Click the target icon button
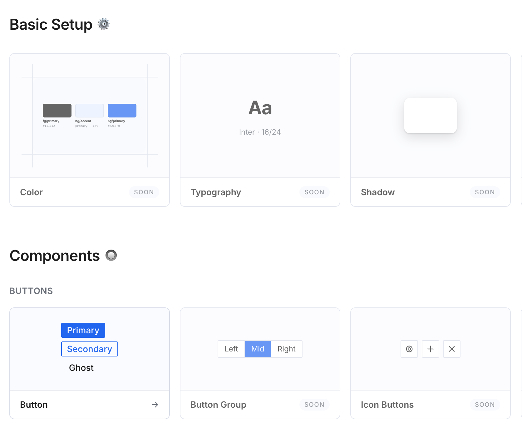This screenshot has height=433, width=522. coord(409,349)
